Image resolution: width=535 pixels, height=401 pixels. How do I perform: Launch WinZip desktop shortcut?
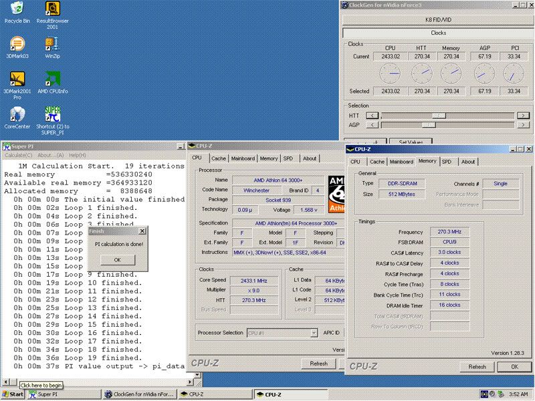pos(53,47)
